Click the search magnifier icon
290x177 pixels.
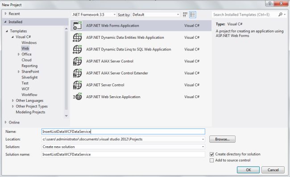(x=280, y=14)
